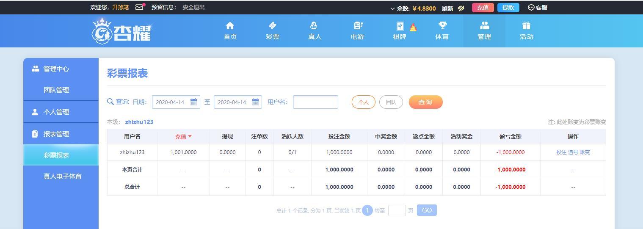The image size is (643, 229).
Task: Click the 盈亏金额 column header
Action: point(511,136)
